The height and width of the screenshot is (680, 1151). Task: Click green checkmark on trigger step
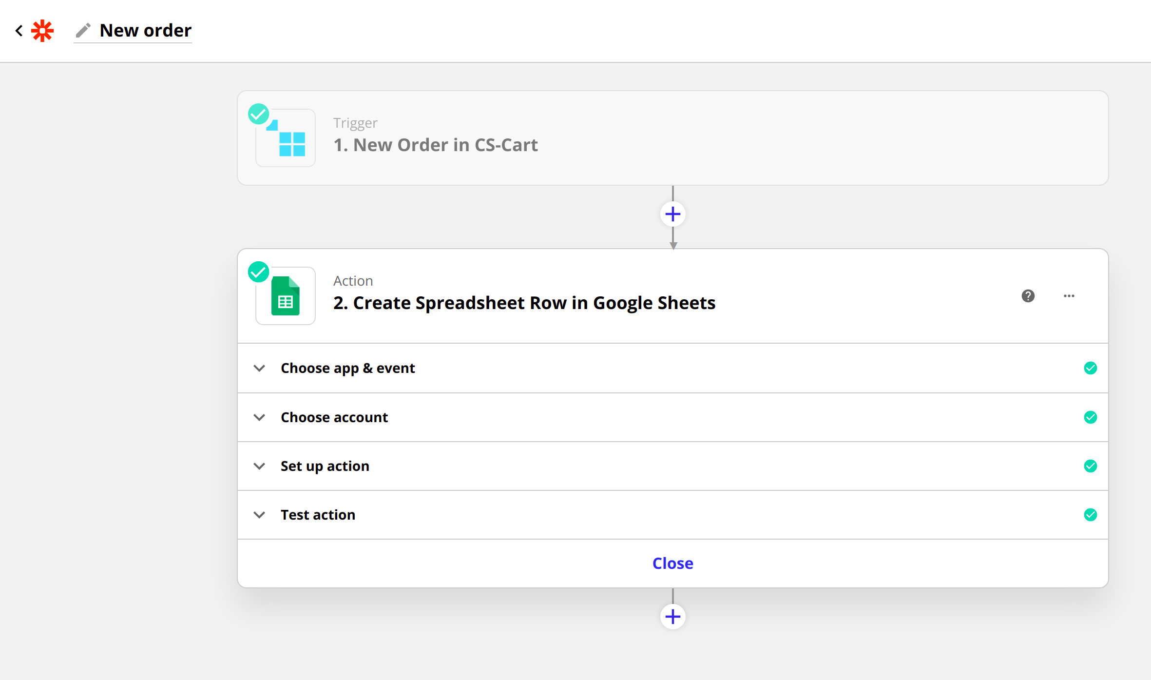coord(258,114)
